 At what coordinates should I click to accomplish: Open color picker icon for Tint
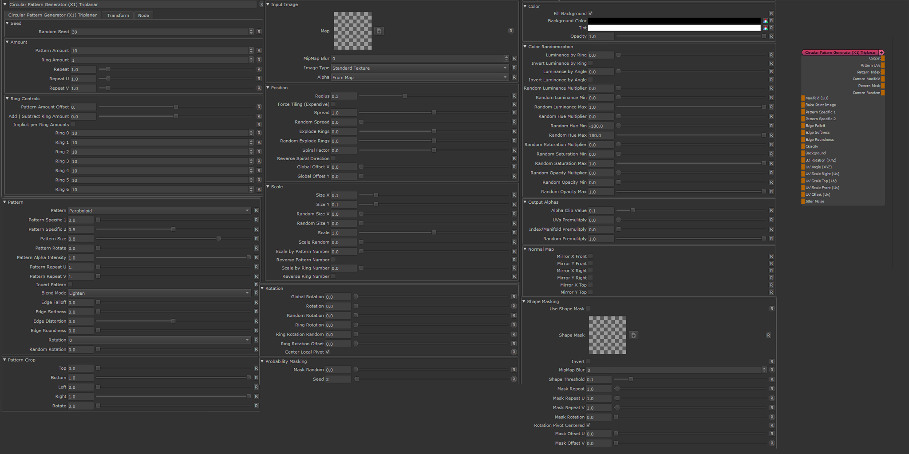(x=765, y=28)
